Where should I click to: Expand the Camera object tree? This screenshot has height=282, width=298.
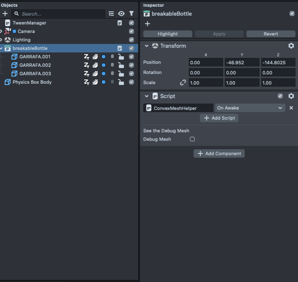point(1,31)
